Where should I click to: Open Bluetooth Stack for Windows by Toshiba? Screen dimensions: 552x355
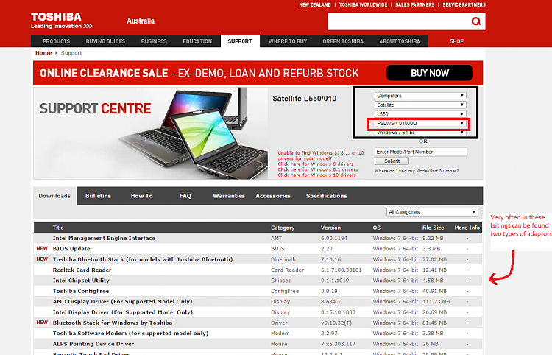[113, 323]
